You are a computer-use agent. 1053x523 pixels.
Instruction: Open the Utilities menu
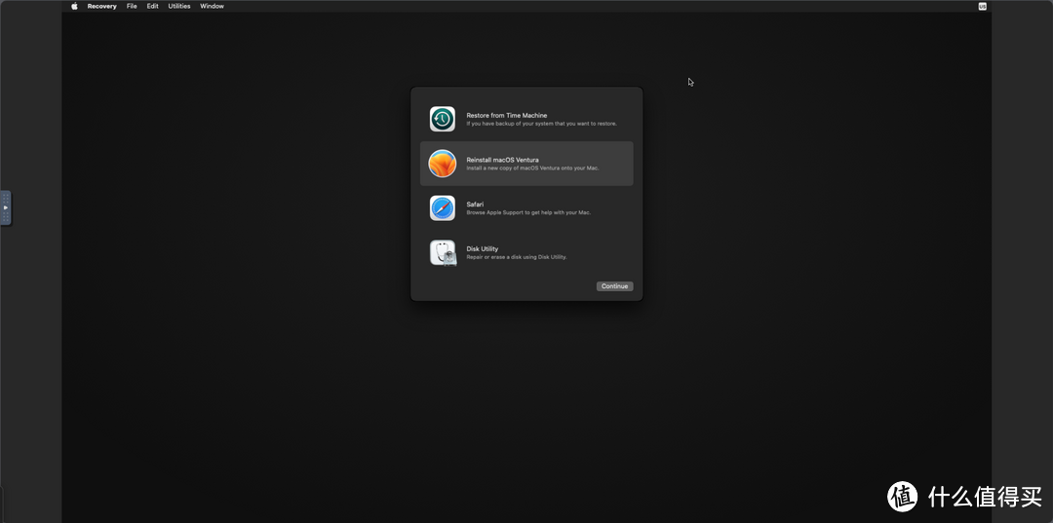point(179,6)
